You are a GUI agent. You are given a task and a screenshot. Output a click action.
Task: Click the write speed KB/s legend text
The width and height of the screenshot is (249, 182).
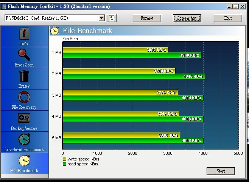pyautogui.click(x=83, y=159)
